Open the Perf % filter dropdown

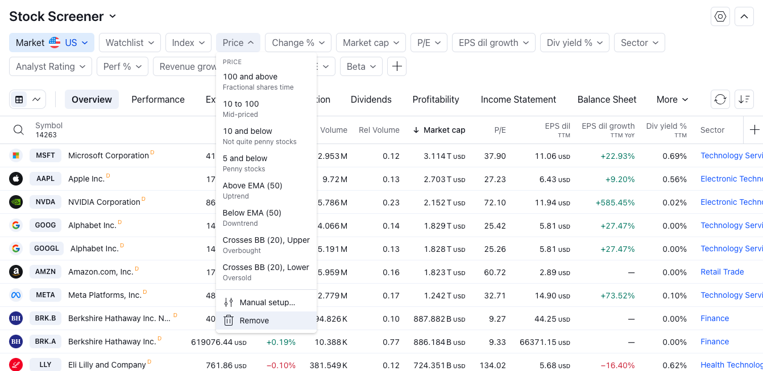coord(122,66)
